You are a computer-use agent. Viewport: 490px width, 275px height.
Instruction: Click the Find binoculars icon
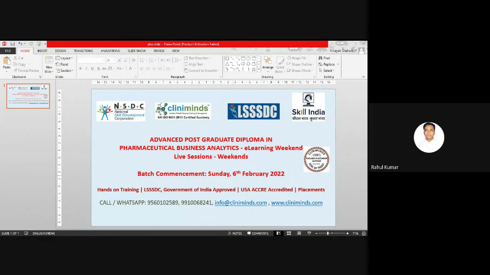pos(321,58)
